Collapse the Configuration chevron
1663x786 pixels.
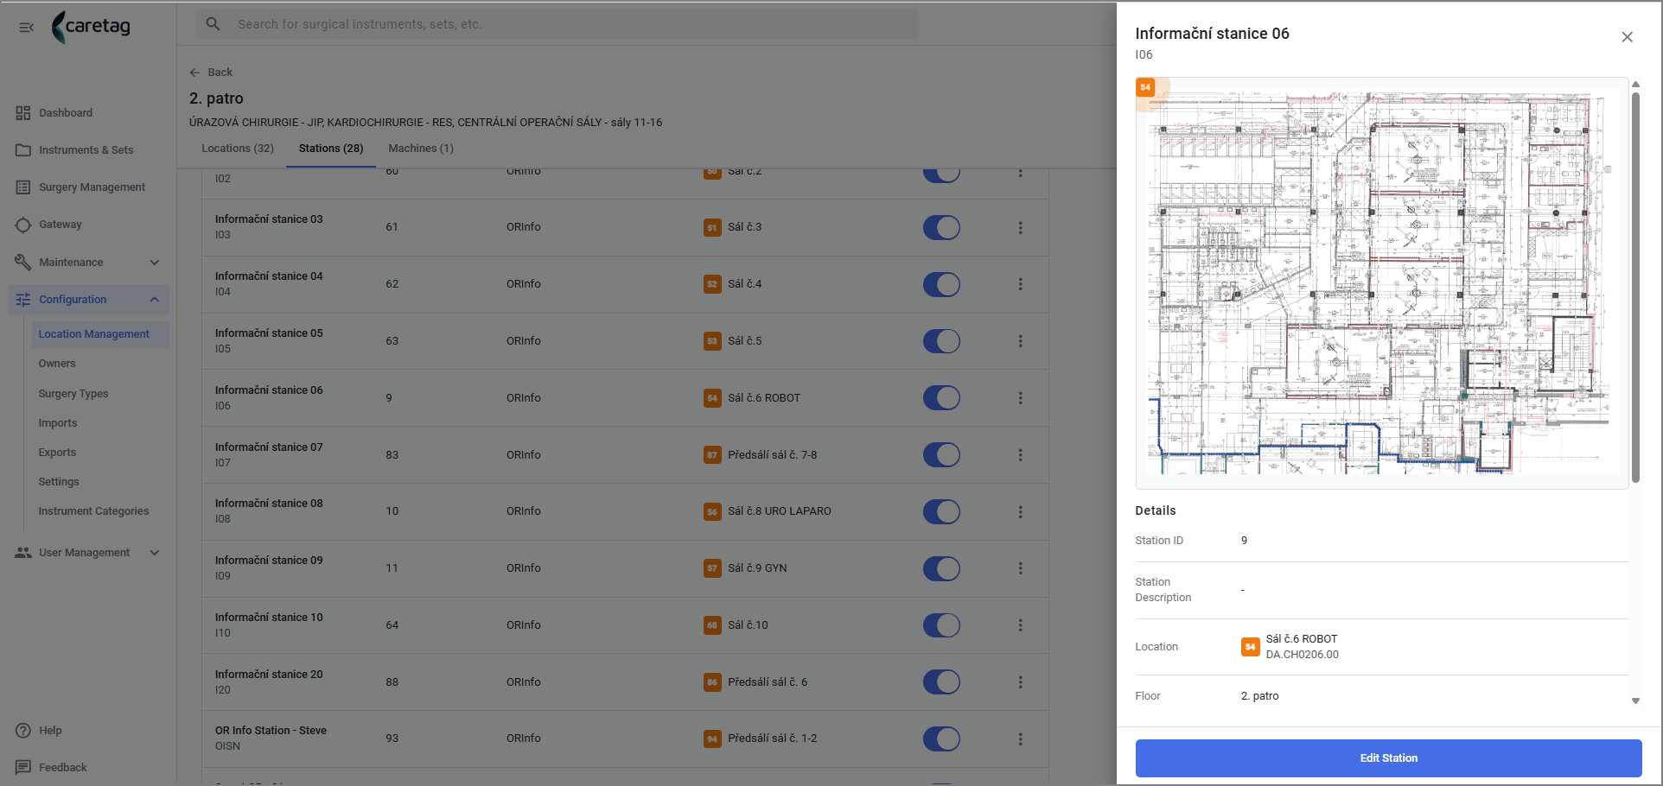point(155,300)
